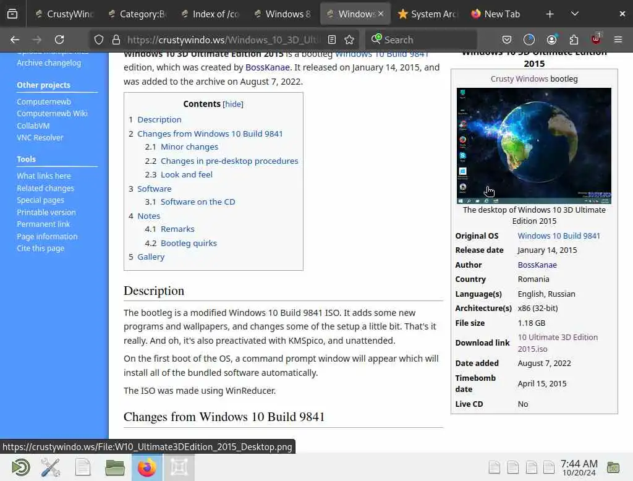Switch to the Windows 8 tab
Screen dimensions: 633x481
[283, 14]
